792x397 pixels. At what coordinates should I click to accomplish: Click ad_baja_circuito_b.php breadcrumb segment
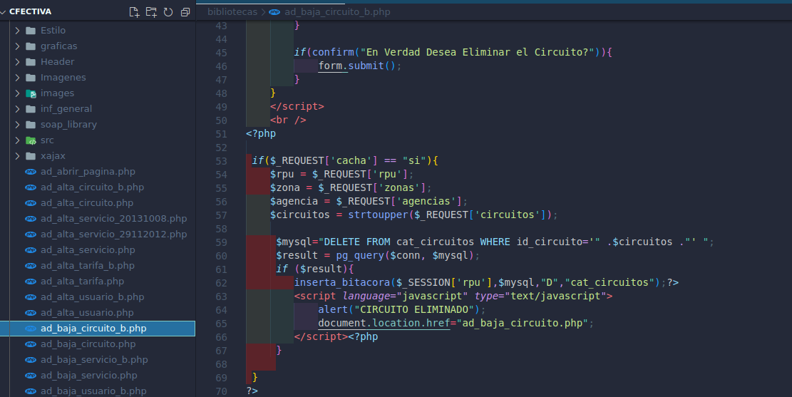tap(337, 11)
